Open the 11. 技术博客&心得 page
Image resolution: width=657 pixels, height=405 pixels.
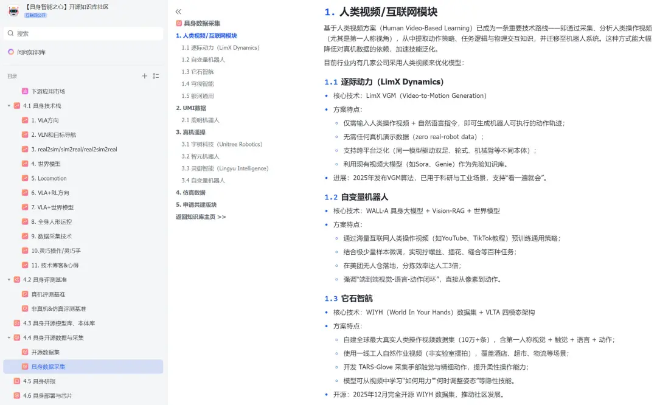point(55,265)
